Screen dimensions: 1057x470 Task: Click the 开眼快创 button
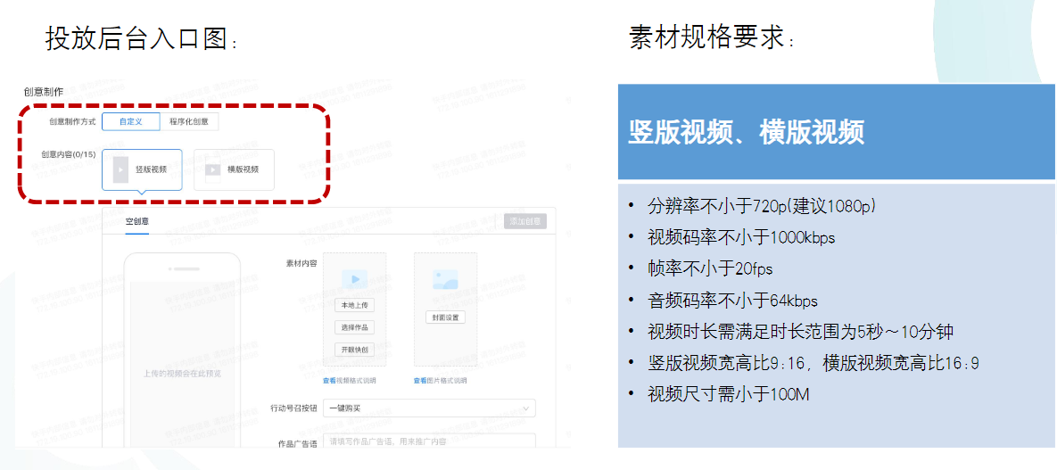[355, 350]
